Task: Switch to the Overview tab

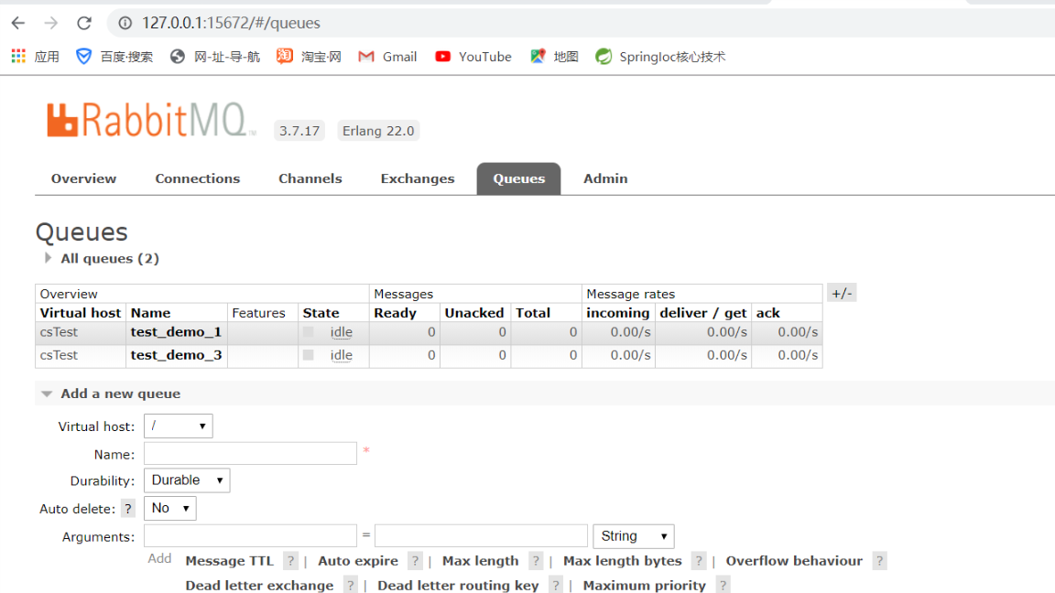Action: (83, 178)
